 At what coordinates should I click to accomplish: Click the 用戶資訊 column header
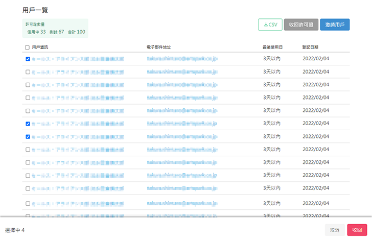(x=40, y=47)
